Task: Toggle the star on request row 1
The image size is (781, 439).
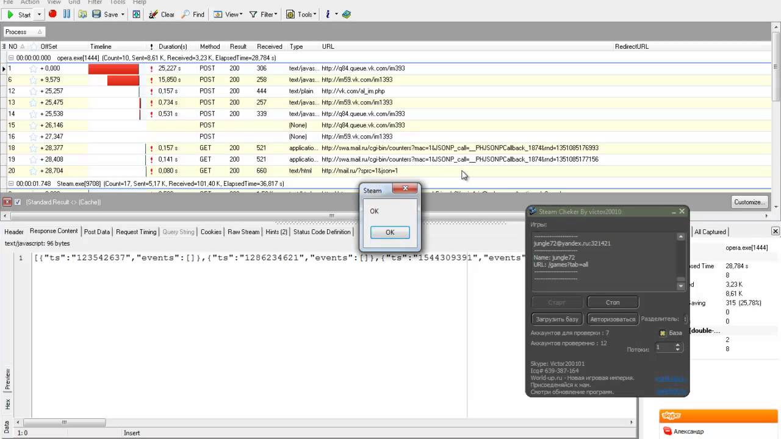Action: click(x=34, y=68)
